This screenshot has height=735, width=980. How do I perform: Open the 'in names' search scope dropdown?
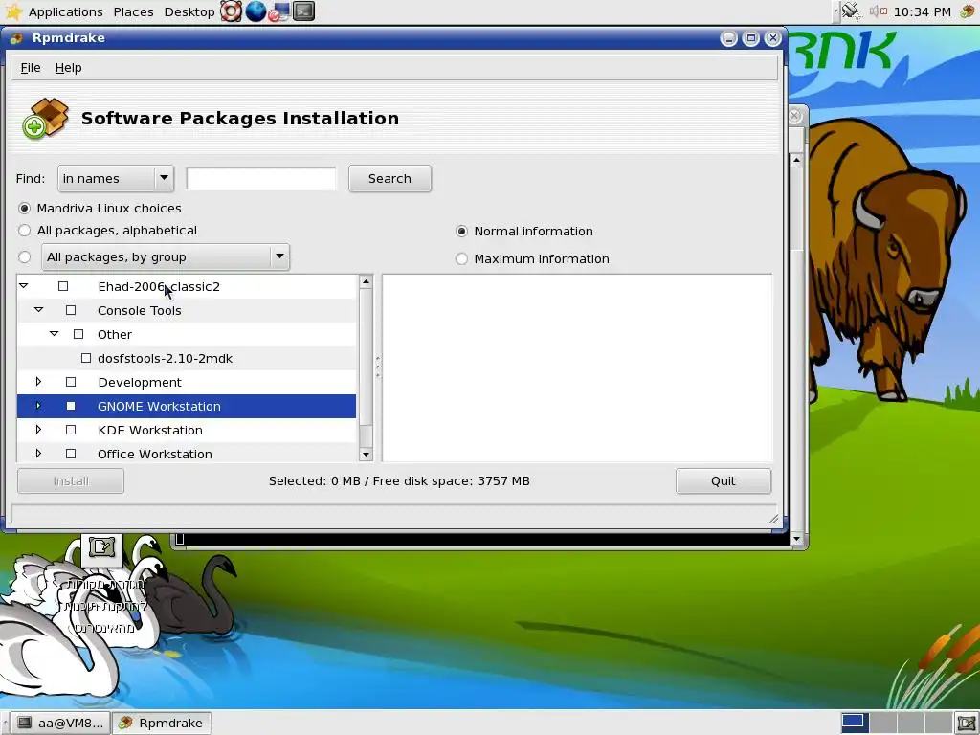[116, 179]
